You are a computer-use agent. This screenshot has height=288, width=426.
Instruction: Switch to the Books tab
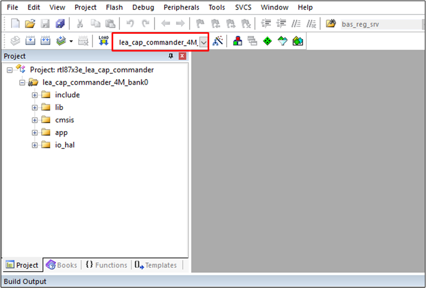(61, 265)
